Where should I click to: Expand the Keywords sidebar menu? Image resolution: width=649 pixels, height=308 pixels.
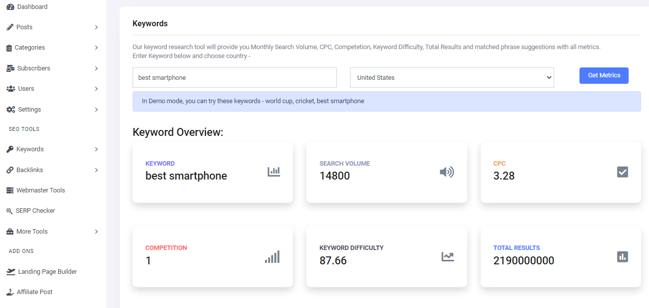[x=31, y=149]
